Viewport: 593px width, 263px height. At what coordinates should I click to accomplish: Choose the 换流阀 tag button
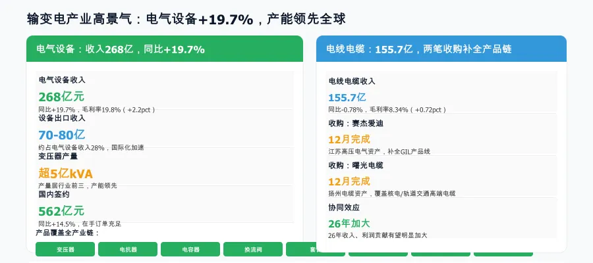(253, 250)
